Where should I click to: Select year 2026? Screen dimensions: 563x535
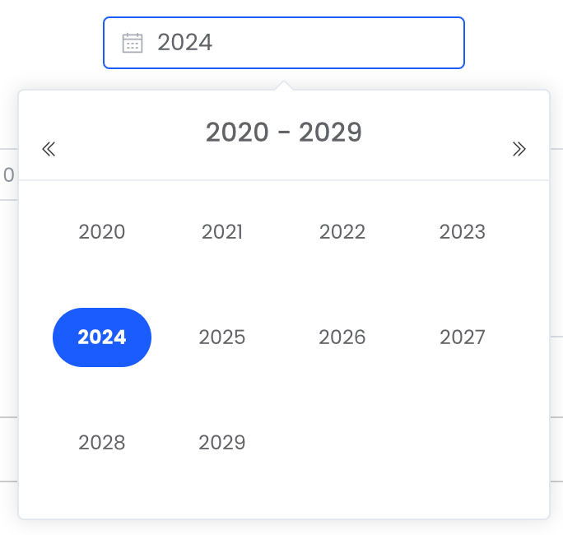342,337
